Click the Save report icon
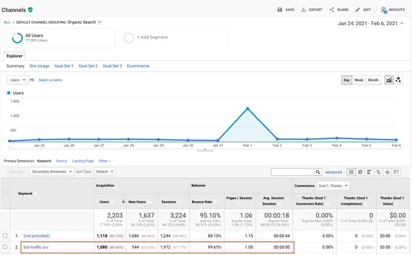The image size is (412, 255). [279, 10]
